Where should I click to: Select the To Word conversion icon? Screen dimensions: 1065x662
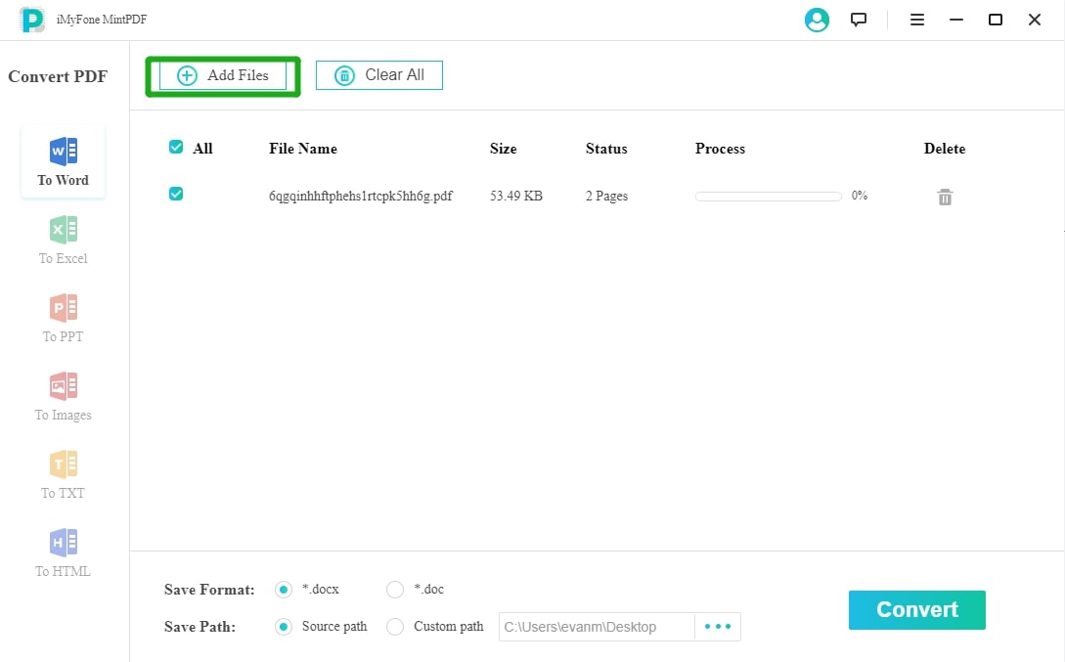point(64,153)
